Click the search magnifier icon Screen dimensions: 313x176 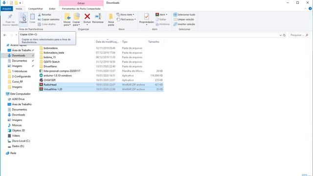[x=307, y=35]
